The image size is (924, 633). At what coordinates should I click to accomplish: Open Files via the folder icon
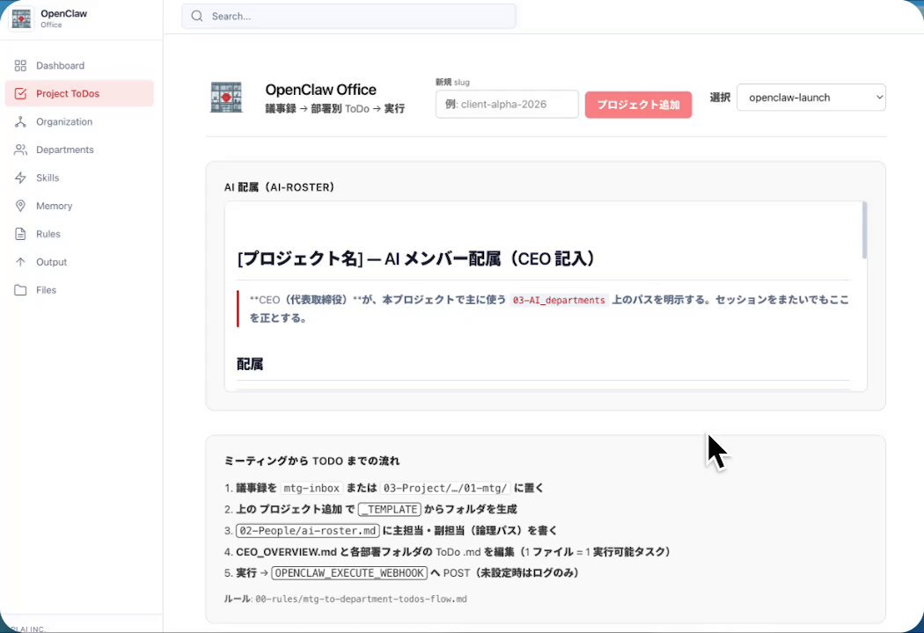click(x=21, y=290)
